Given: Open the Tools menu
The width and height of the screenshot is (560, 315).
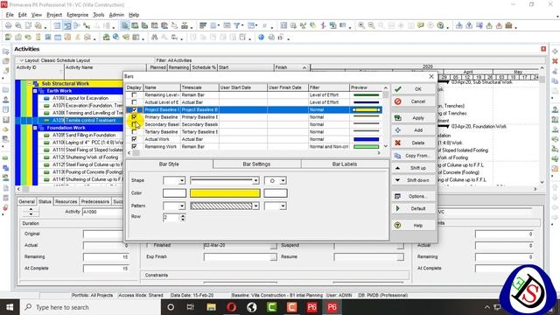Looking at the screenshot, I should (x=99, y=15).
